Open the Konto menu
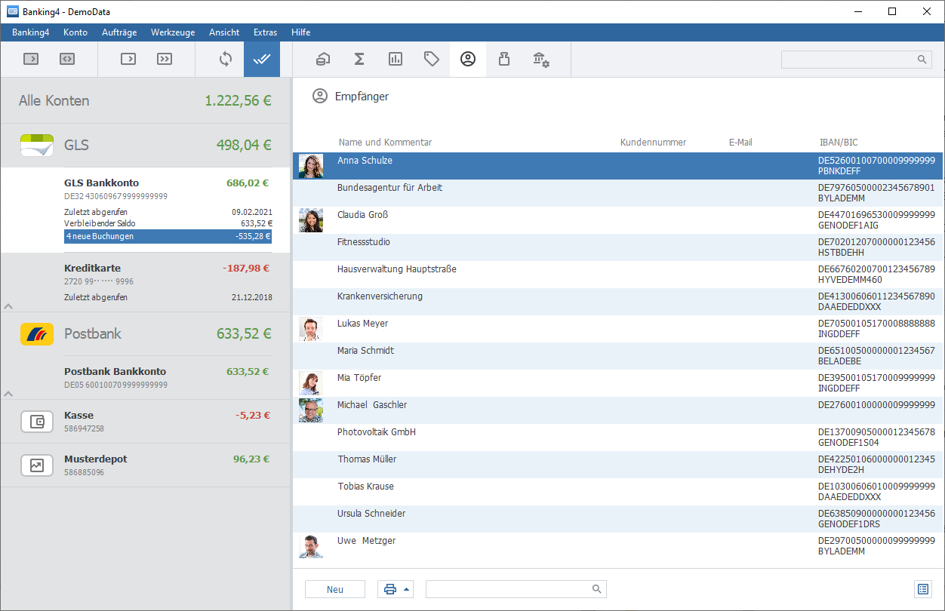Image resolution: width=945 pixels, height=611 pixels. [x=75, y=32]
